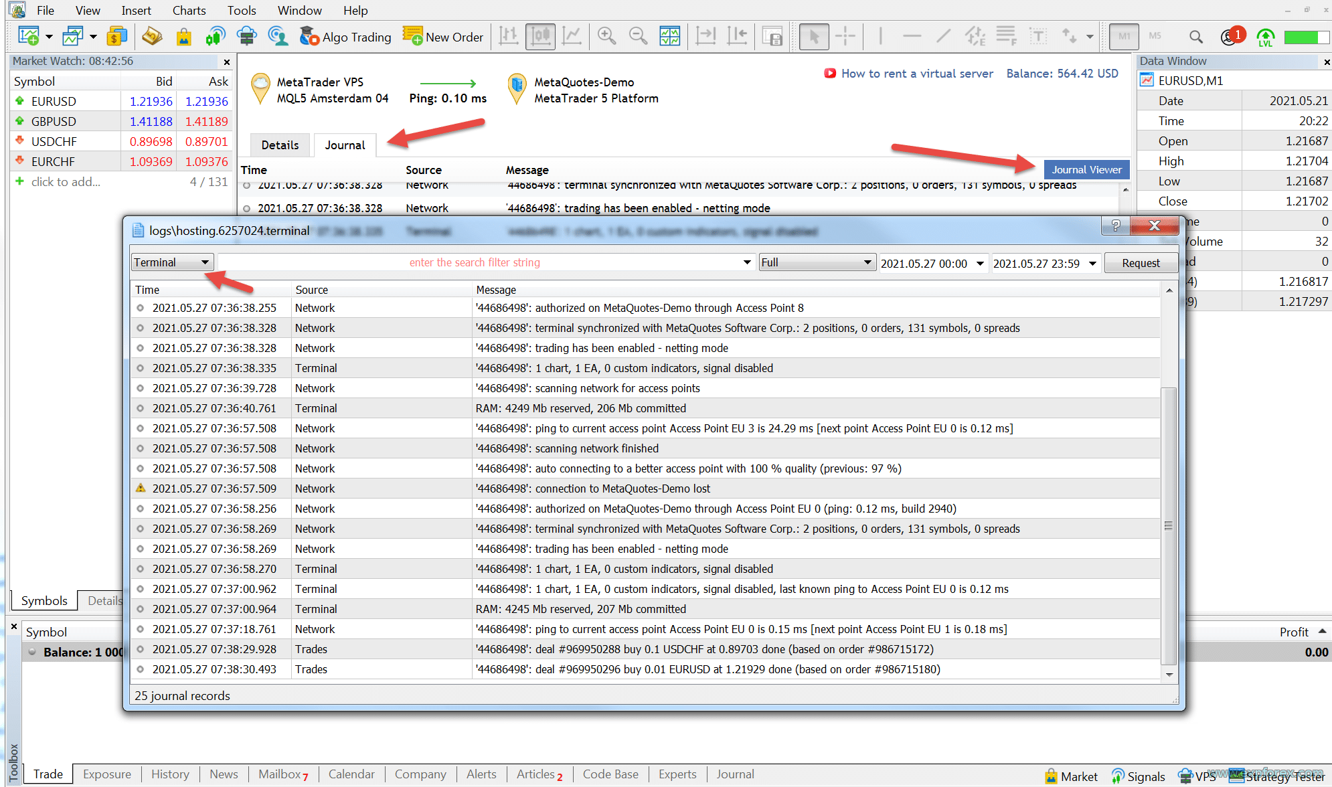The image size is (1332, 787).
Task: Open the Market shopping bag icon
Action: [x=183, y=36]
